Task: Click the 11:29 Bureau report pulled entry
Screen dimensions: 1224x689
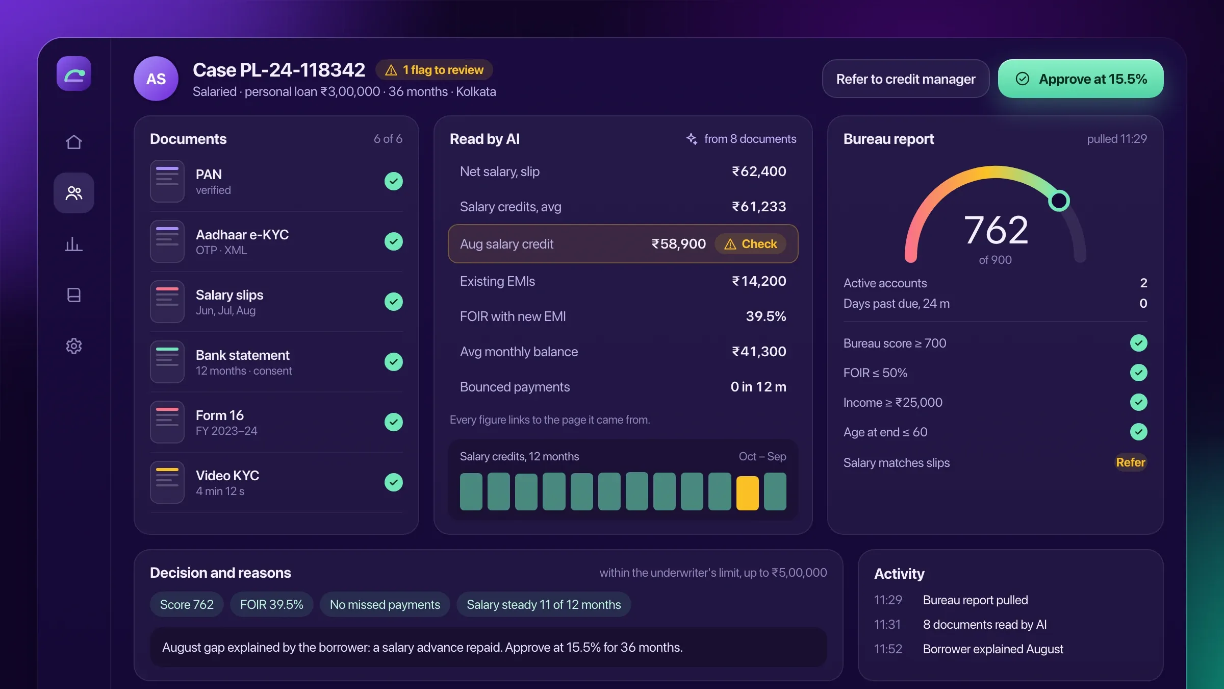Action: coord(951,600)
